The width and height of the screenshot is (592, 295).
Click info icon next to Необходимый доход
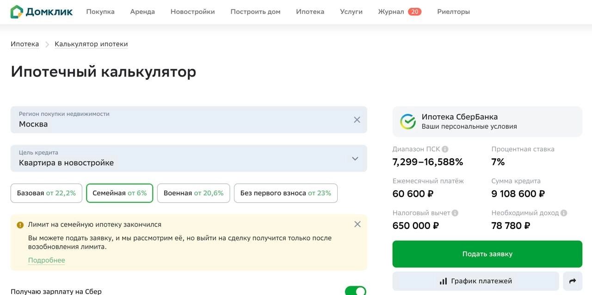click(x=563, y=213)
